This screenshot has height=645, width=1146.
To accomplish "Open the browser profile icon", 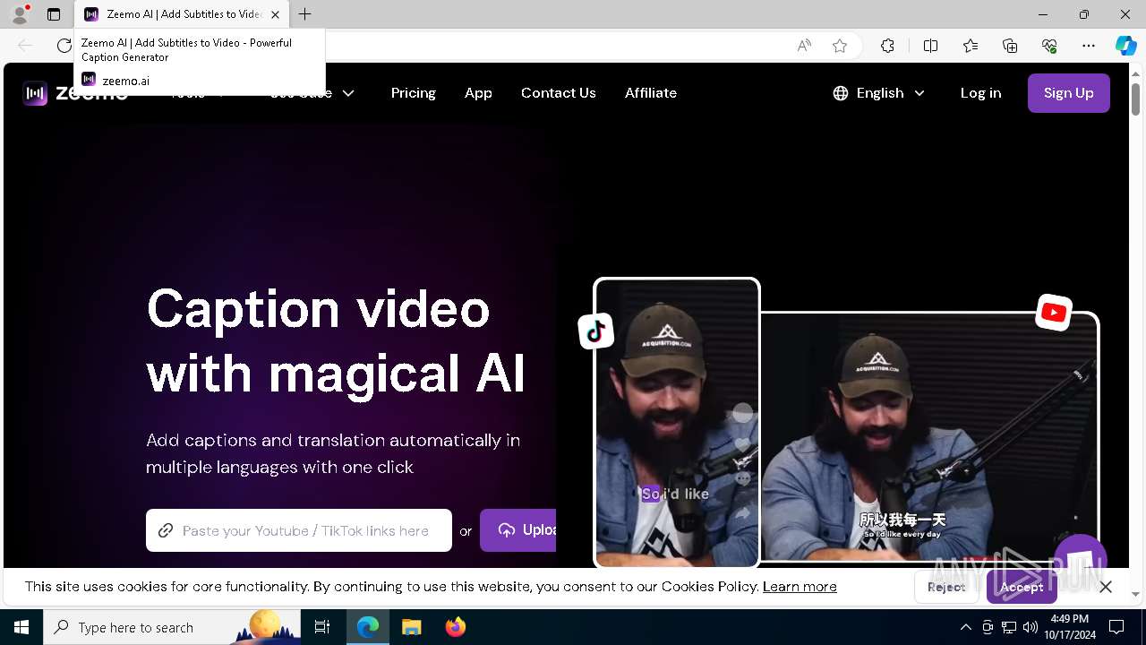I will [20, 14].
